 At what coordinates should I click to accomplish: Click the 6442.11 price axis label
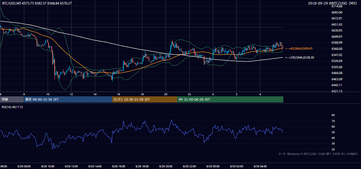coord(337,85)
